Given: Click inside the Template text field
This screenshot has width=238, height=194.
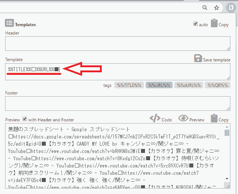Looking at the screenshot, I should [x=118, y=72].
